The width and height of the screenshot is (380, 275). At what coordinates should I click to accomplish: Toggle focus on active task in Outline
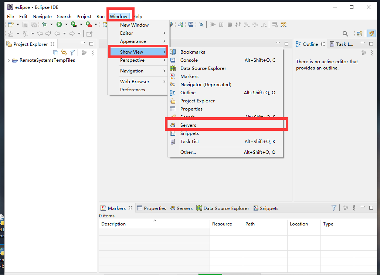coord(364,52)
